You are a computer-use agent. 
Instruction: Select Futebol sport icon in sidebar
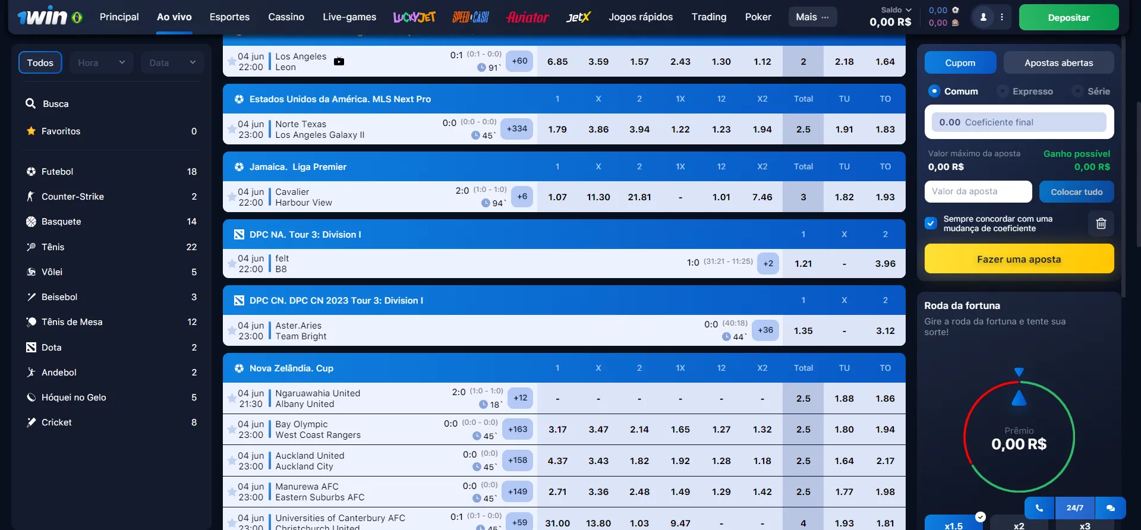31,171
